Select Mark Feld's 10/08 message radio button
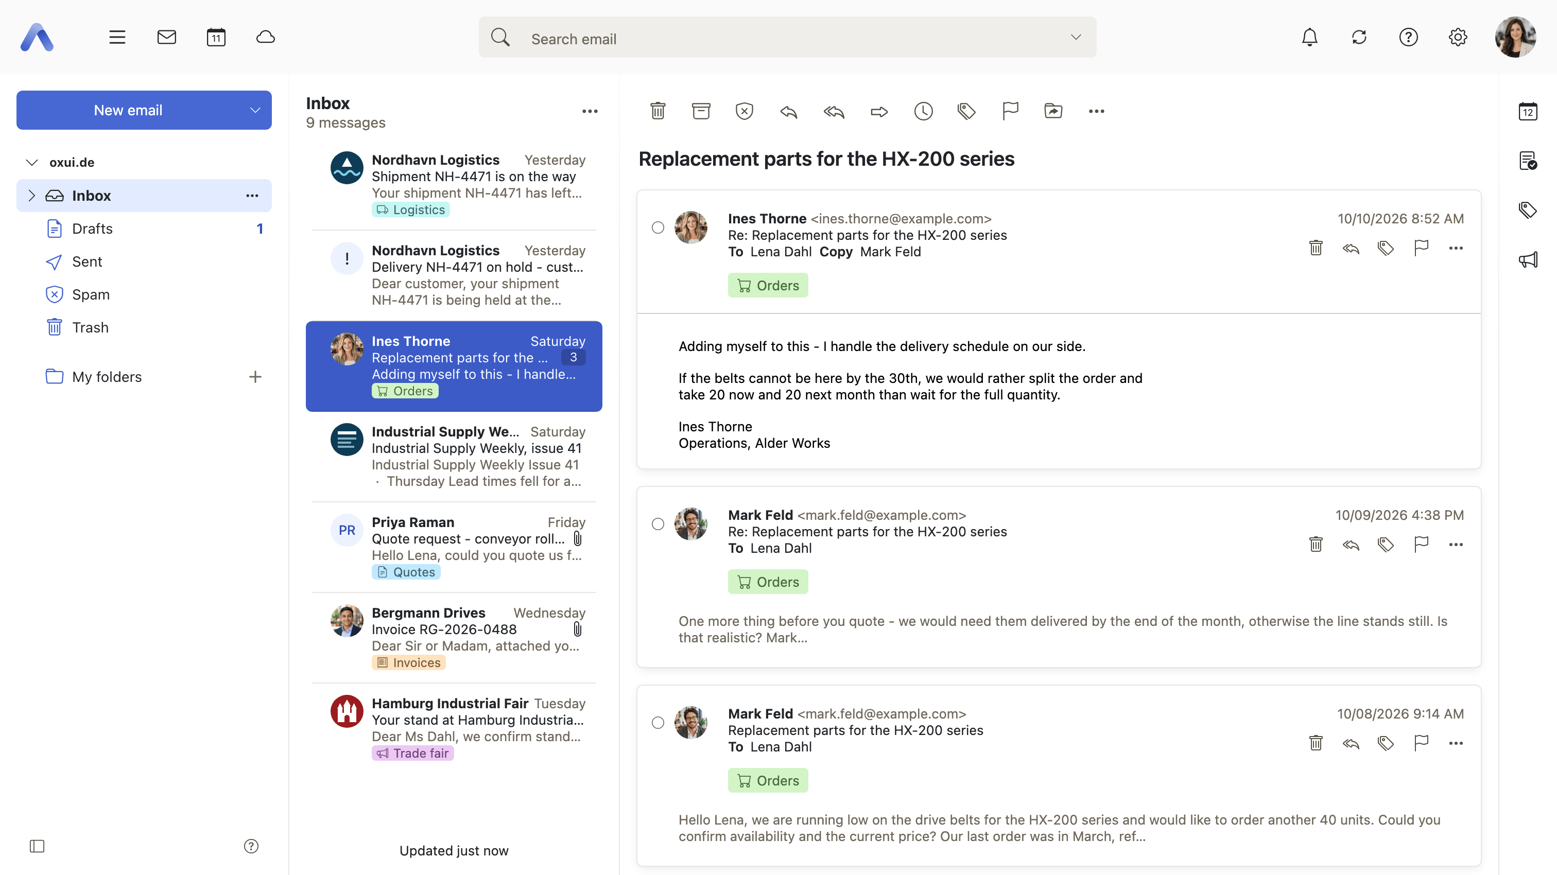The height and width of the screenshot is (875, 1557). click(658, 723)
